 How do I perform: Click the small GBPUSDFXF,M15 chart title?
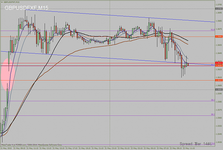(x=11, y=2)
